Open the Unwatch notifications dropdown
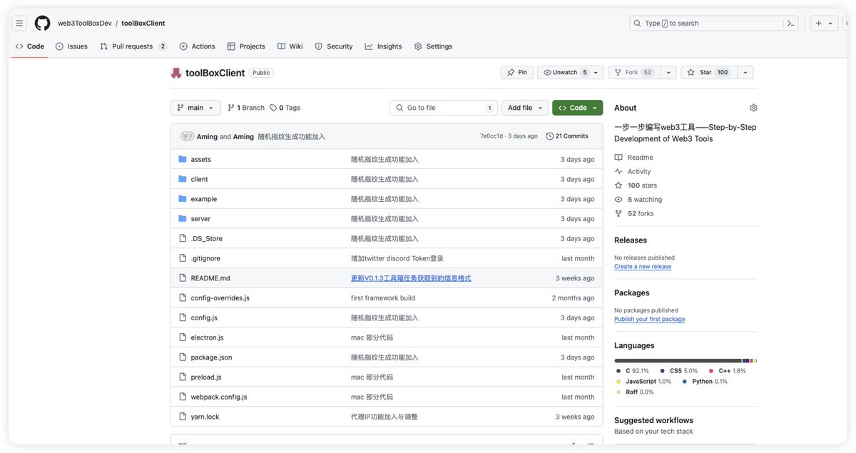This screenshot has width=856, height=453. tap(571, 73)
